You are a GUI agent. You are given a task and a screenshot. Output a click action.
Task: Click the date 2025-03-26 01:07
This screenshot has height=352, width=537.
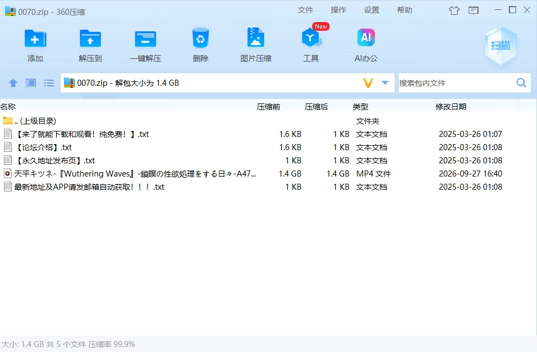click(x=470, y=134)
